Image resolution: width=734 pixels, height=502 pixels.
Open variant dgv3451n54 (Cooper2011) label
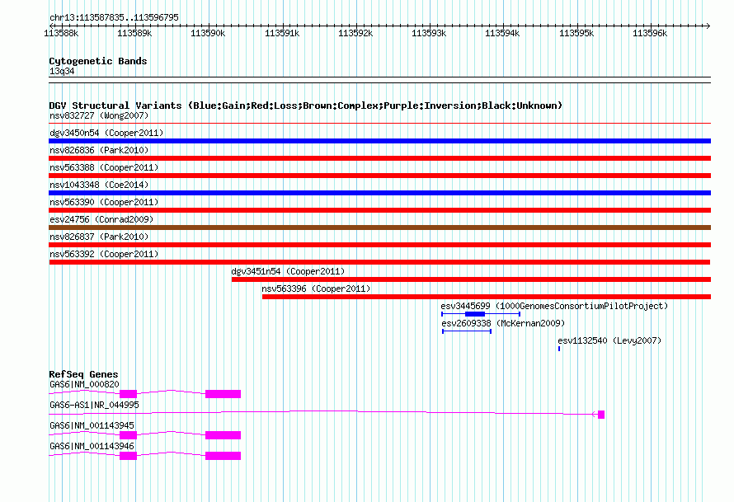(x=288, y=271)
